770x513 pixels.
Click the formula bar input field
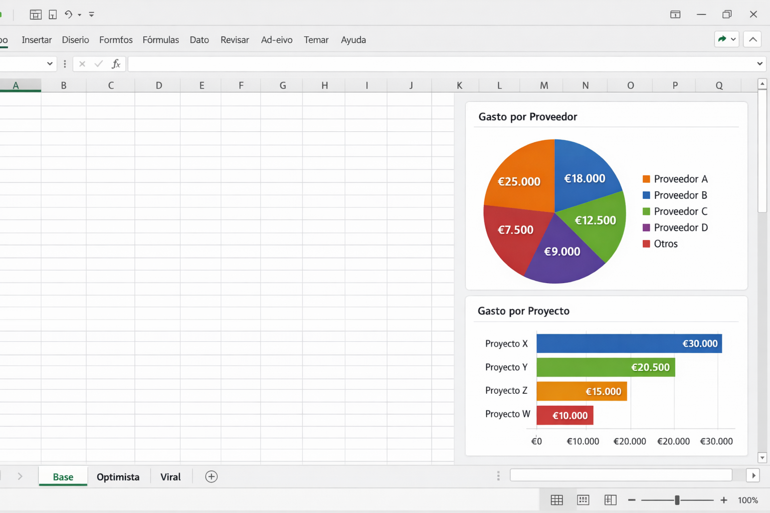pos(441,64)
